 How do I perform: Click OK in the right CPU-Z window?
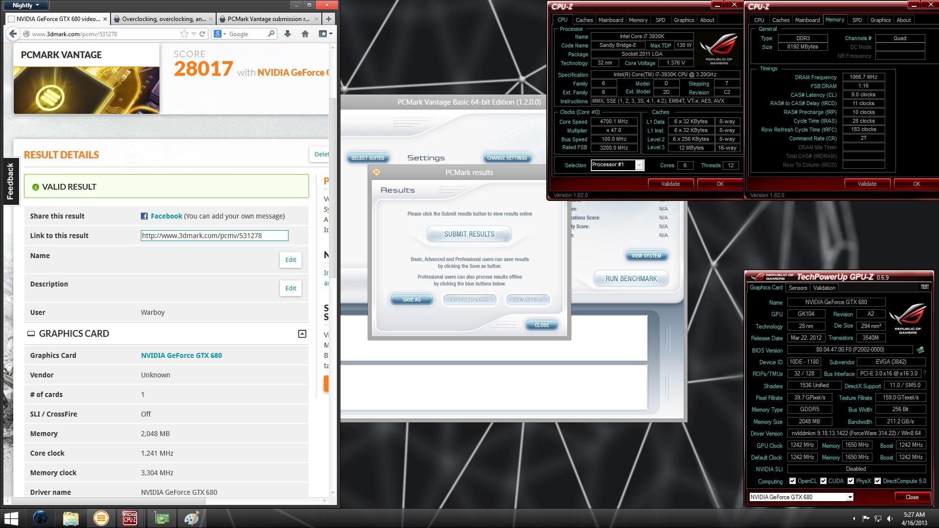pos(917,184)
